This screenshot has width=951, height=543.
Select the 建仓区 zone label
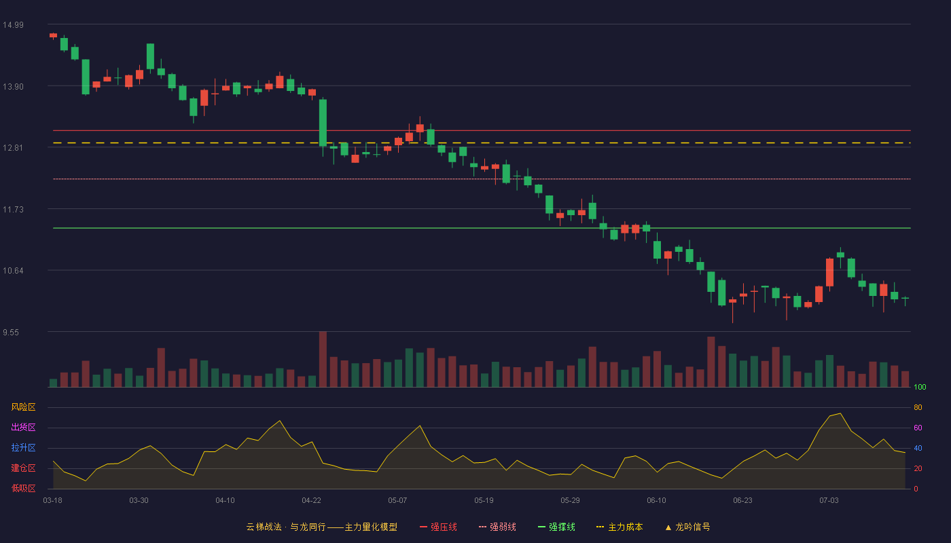[23, 468]
